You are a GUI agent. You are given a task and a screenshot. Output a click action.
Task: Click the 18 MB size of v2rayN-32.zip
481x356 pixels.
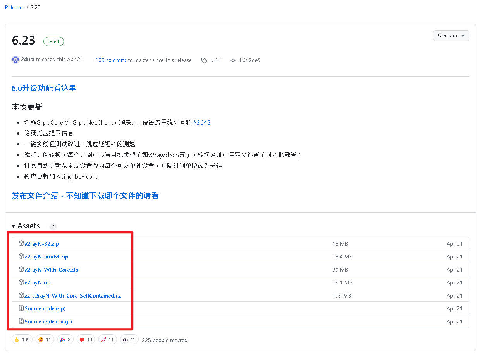click(x=340, y=244)
